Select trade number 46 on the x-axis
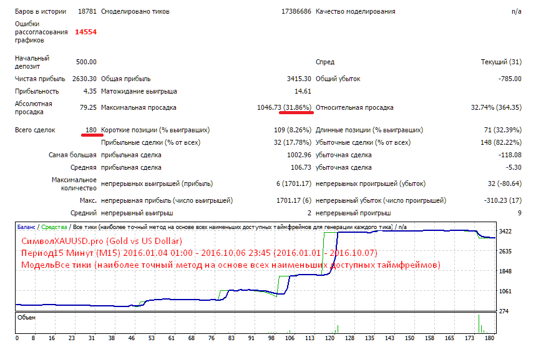Image resolution: width=536 pixels, height=347 pixels. point(132,338)
